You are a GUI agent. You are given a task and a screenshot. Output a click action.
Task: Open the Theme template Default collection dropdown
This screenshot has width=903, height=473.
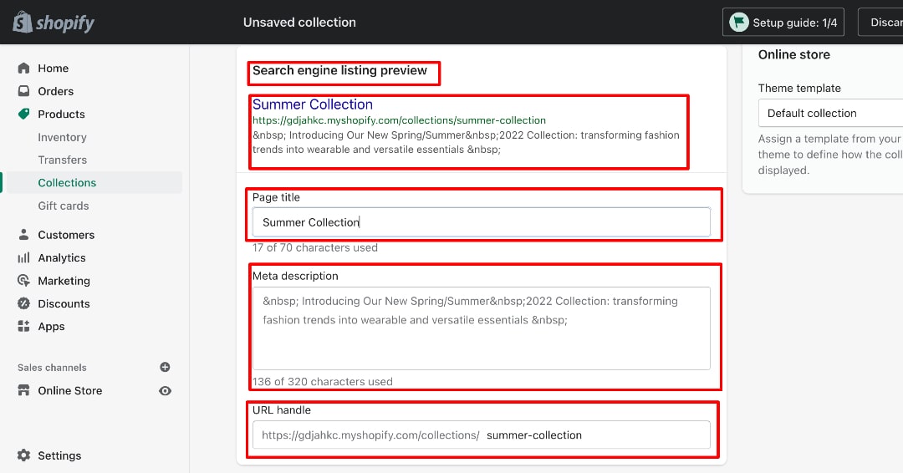pyautogui.click(x=830, y=114)
